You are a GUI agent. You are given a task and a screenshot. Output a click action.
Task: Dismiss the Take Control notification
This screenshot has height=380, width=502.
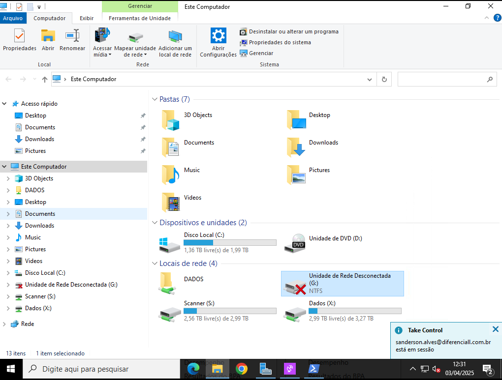495,329
